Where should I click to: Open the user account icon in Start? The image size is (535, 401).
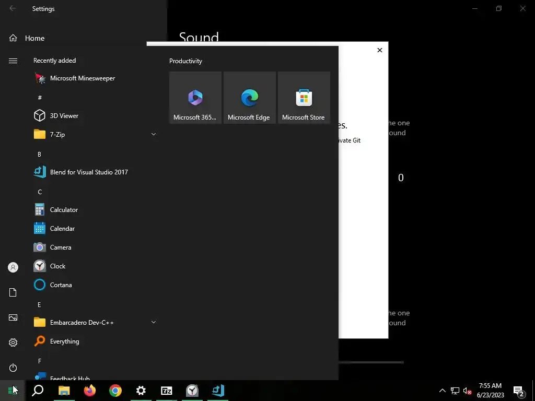[13, 267]
